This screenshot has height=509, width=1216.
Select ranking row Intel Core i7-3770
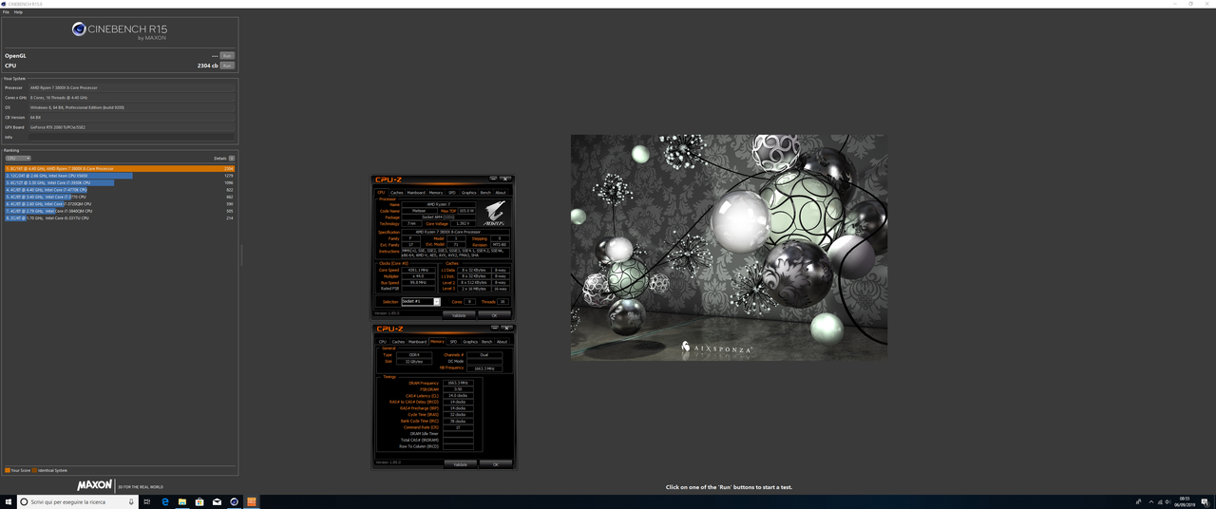(x=120, y=197)
